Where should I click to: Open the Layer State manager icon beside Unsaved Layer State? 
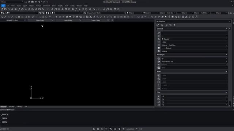pyautogui.click(x=85, y=13)
